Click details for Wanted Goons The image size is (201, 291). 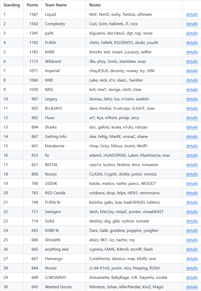tap(192, 287)
